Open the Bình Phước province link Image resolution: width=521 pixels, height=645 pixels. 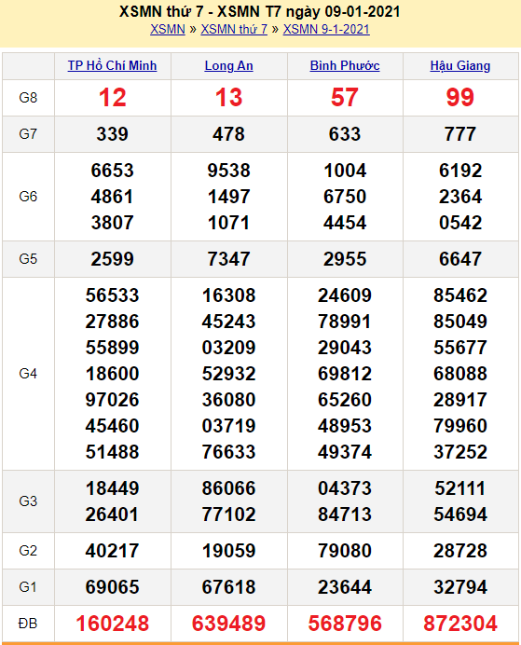pyautogui.click(x=345, y=66)
